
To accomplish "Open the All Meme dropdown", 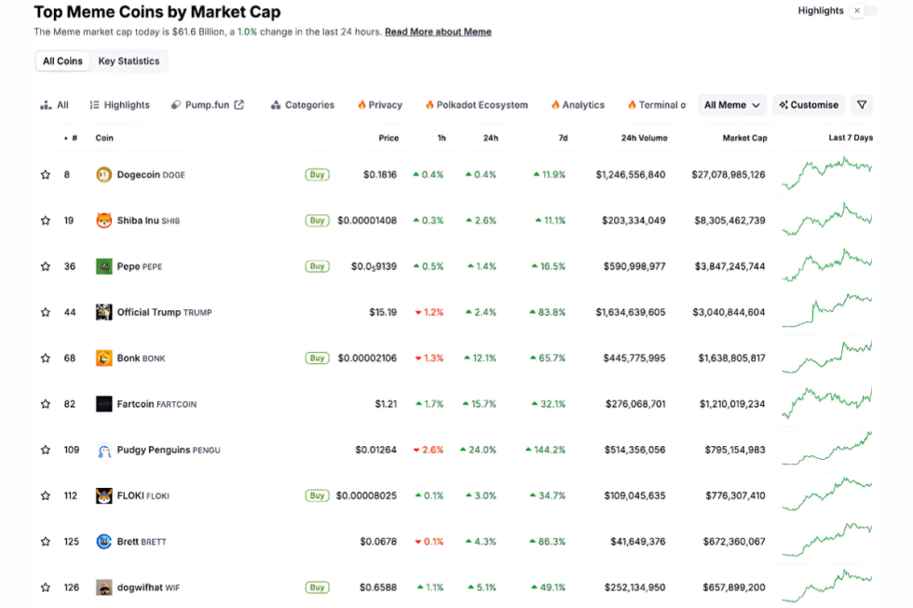I will (x=731, y=104).
